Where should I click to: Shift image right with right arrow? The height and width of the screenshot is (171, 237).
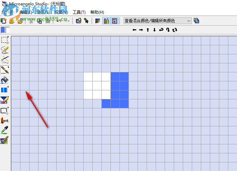click(x=141, y=30)
